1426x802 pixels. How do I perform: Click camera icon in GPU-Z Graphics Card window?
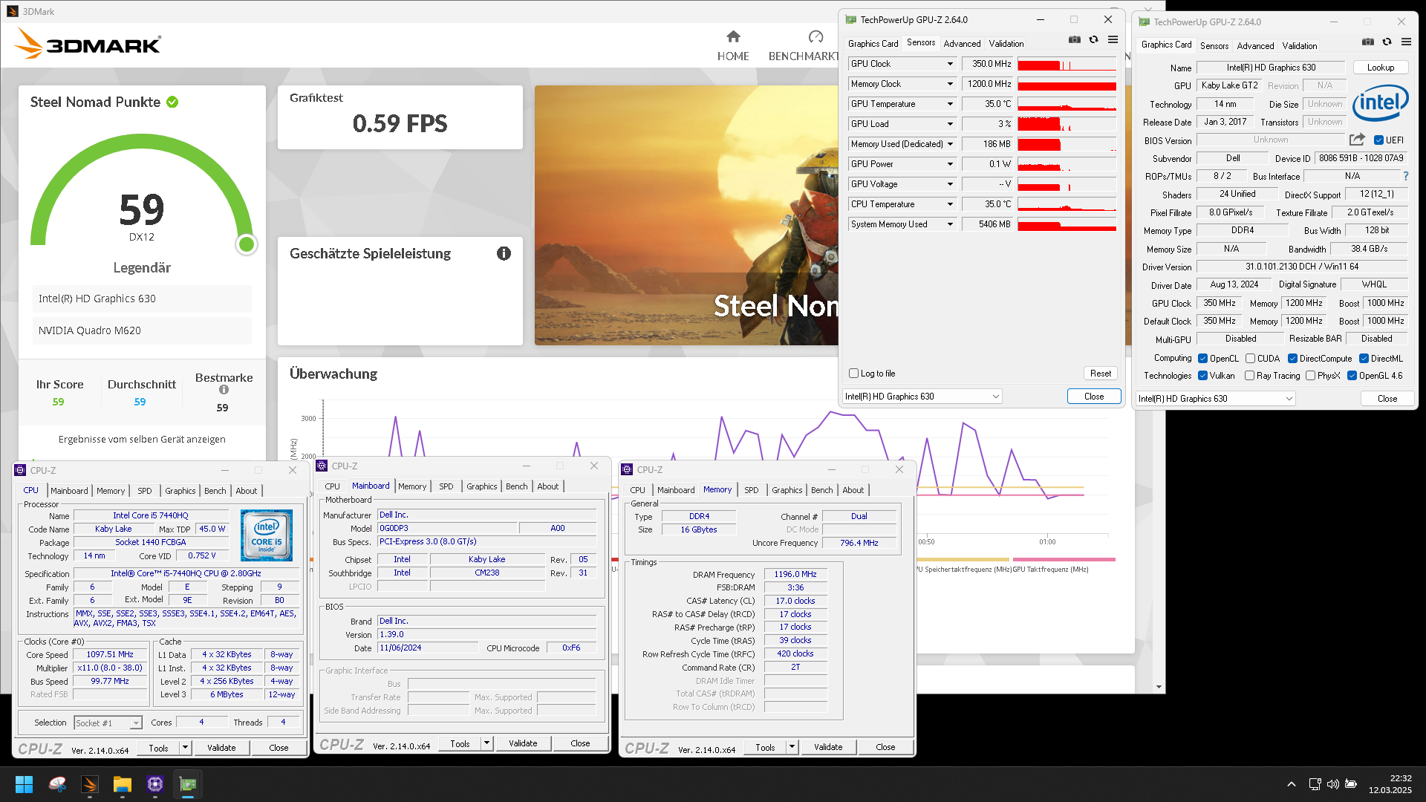(x=1367, y=42)
